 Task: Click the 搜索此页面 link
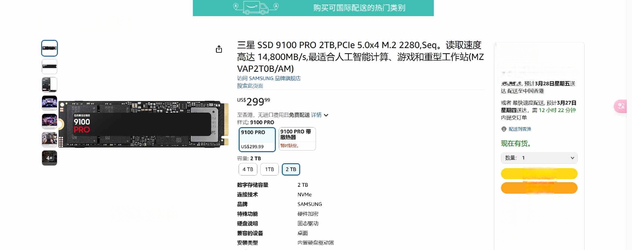[x=250, y=86]
